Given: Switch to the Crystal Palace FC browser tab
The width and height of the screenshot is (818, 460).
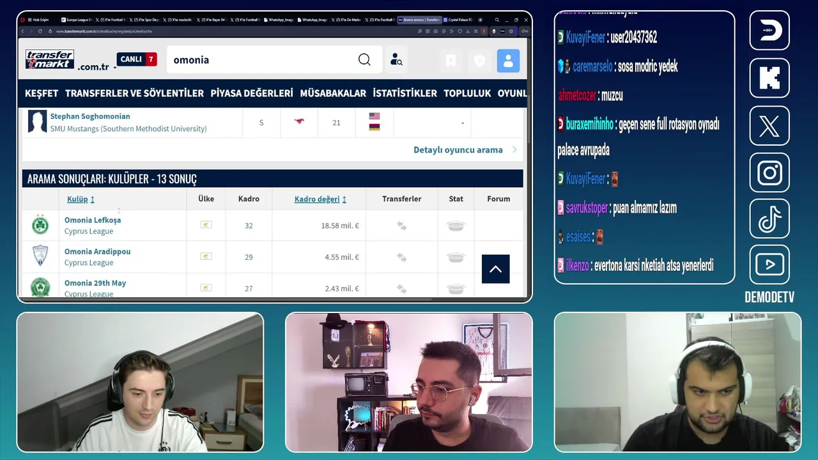Looking at the screenshot, I should click(x=458, y=20).
